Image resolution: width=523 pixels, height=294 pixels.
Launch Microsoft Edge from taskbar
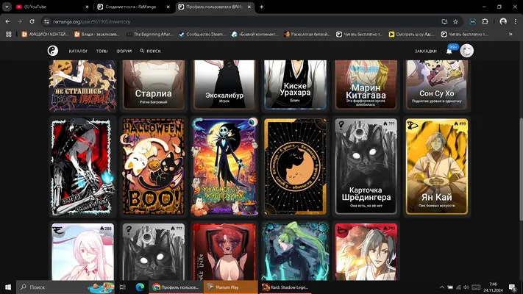[x=140, y=287]
